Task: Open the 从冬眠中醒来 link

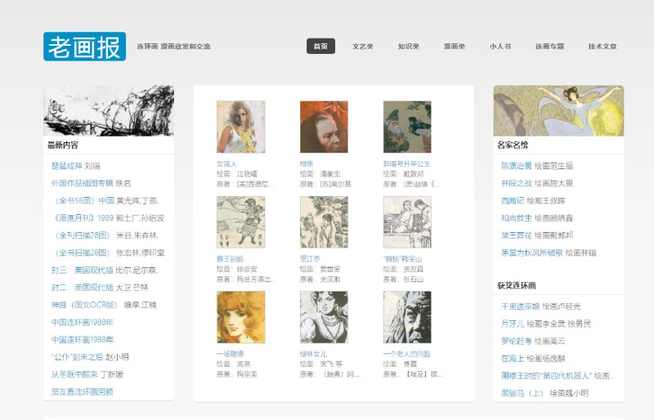Action: coord(74,374)
